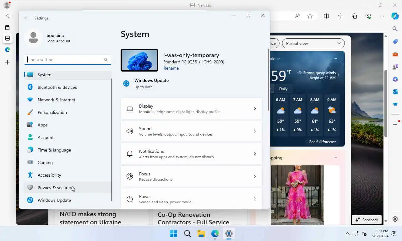Open Edge sidebar Shopping tag icon
402x241 pixels.
[395, 41]
